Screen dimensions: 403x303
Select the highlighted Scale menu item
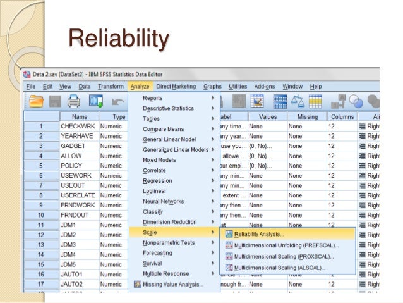coord(174,232)
